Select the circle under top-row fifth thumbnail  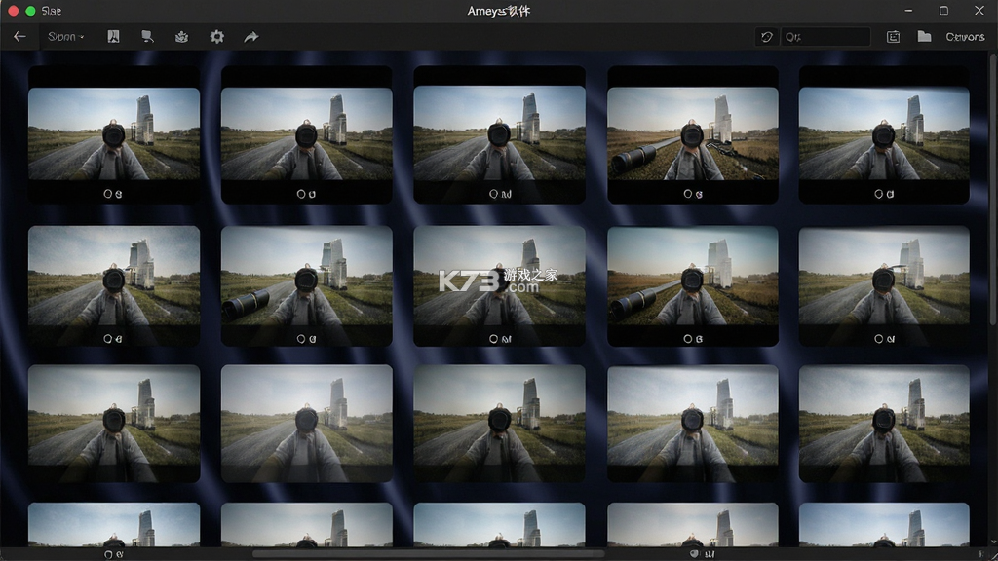[878, 194]
